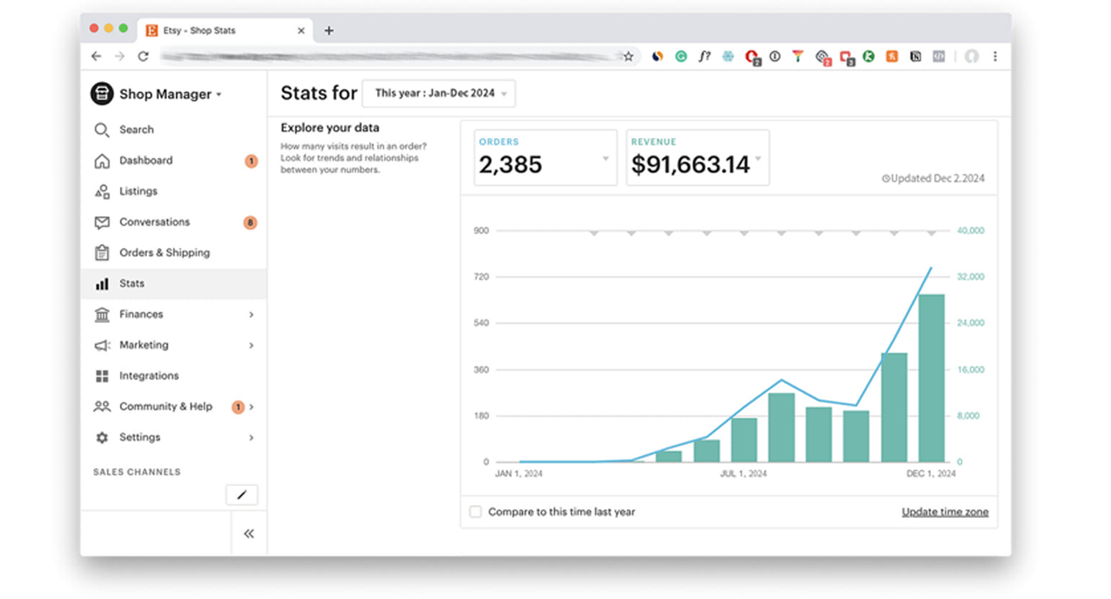Open Integrations in sidebar
Screen dimensions: 1111x599
(149, 376)
